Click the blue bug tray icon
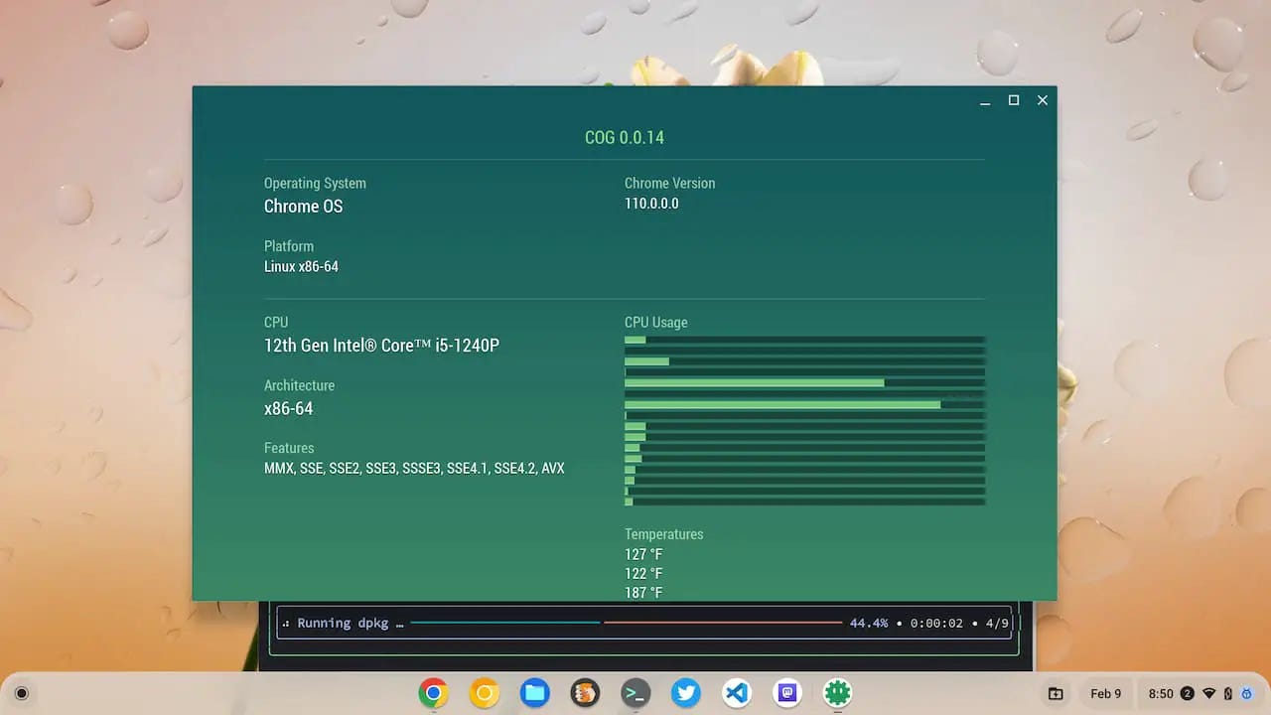Screen dimensions: 1271x715 (1246, 693)
